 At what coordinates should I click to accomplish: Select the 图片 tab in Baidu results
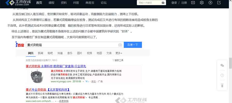coord(79,53)
